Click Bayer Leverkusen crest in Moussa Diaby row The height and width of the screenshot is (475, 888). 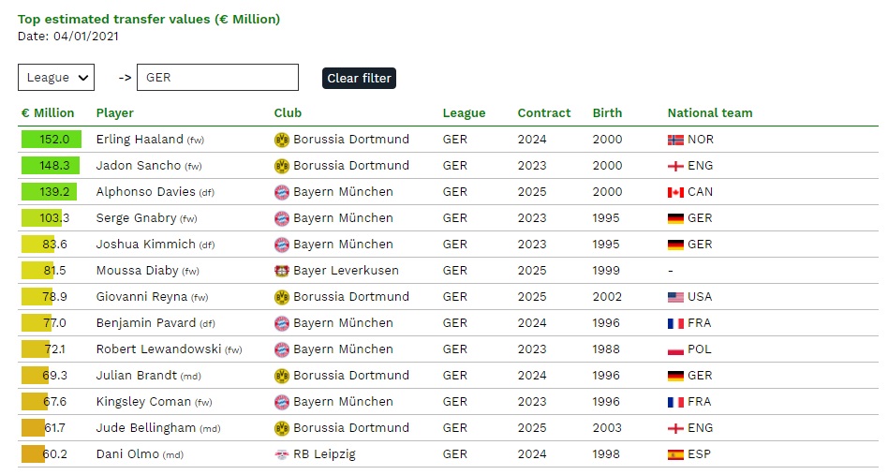[281, 271]
